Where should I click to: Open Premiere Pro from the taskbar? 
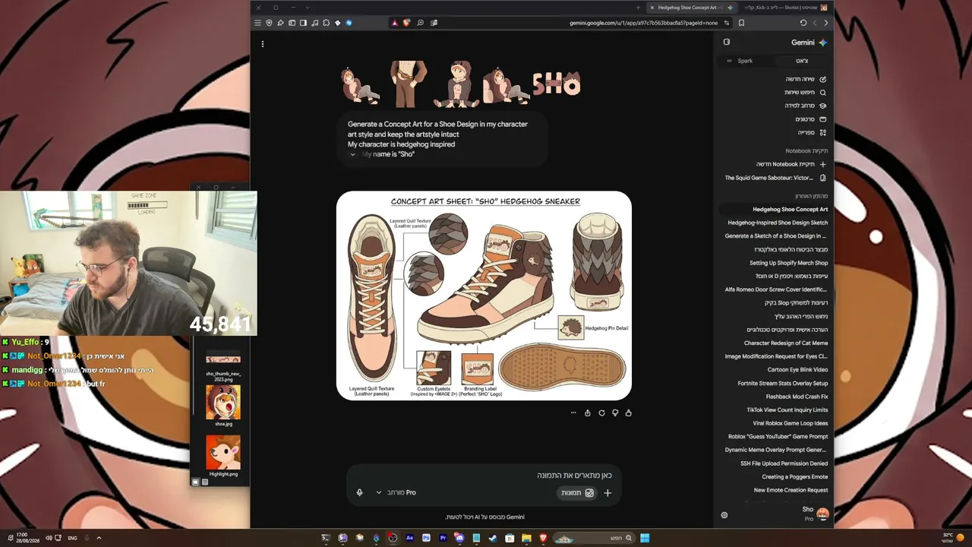(443, 538)
